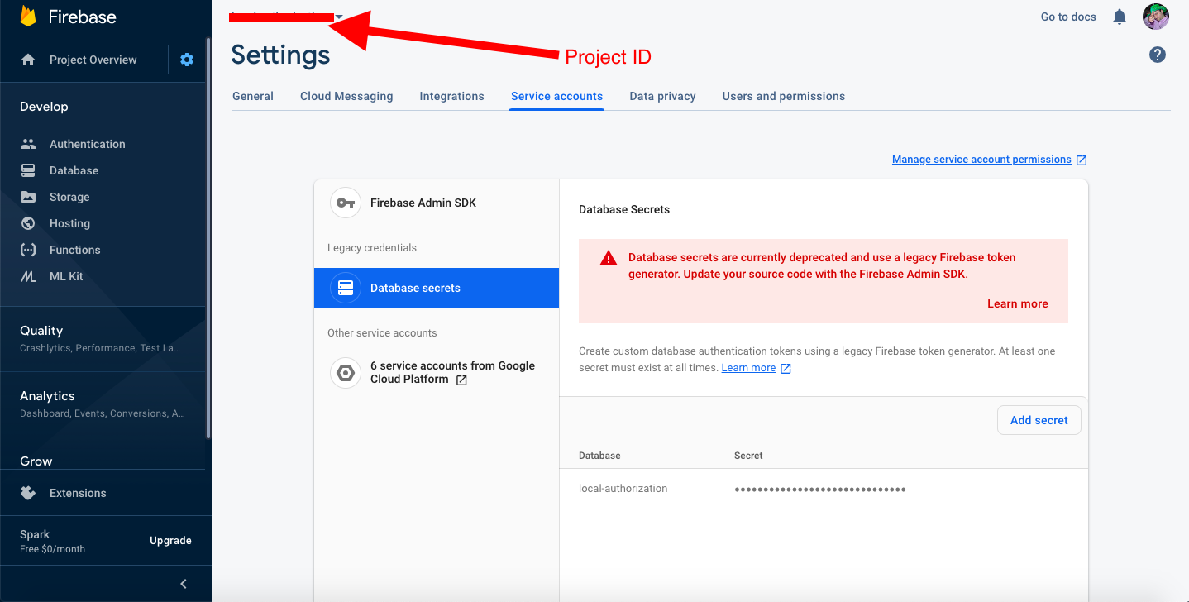The image size is (1189, 602).
Task: Click the Firebase Admin SDK key icon
Action: coord(346,203)
